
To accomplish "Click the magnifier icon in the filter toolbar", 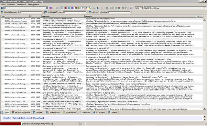I will pyautogui.click(x=83, y=8).
